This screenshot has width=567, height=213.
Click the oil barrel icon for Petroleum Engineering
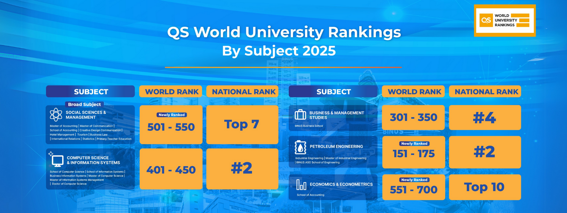point(300,147)
